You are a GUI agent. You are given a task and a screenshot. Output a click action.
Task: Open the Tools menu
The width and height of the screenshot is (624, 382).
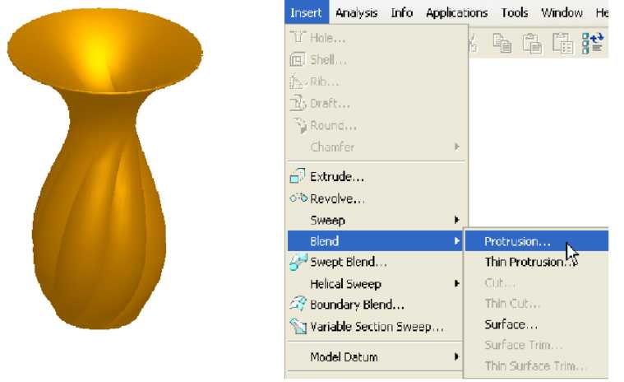514,12
